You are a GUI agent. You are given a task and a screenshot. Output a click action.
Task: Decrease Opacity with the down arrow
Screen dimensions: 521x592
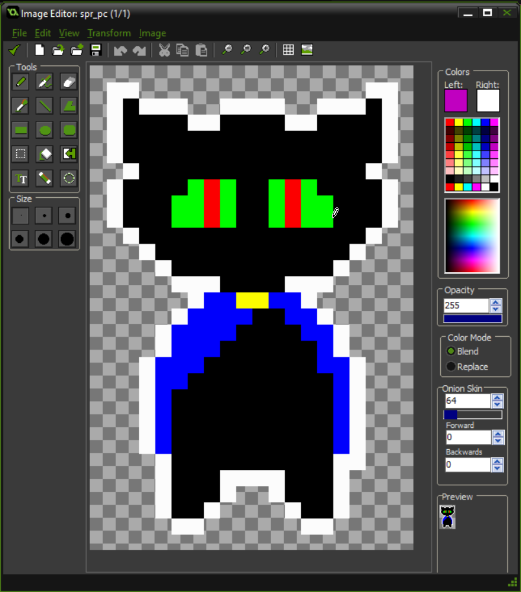pyautogui.click(x=496, y=309)
